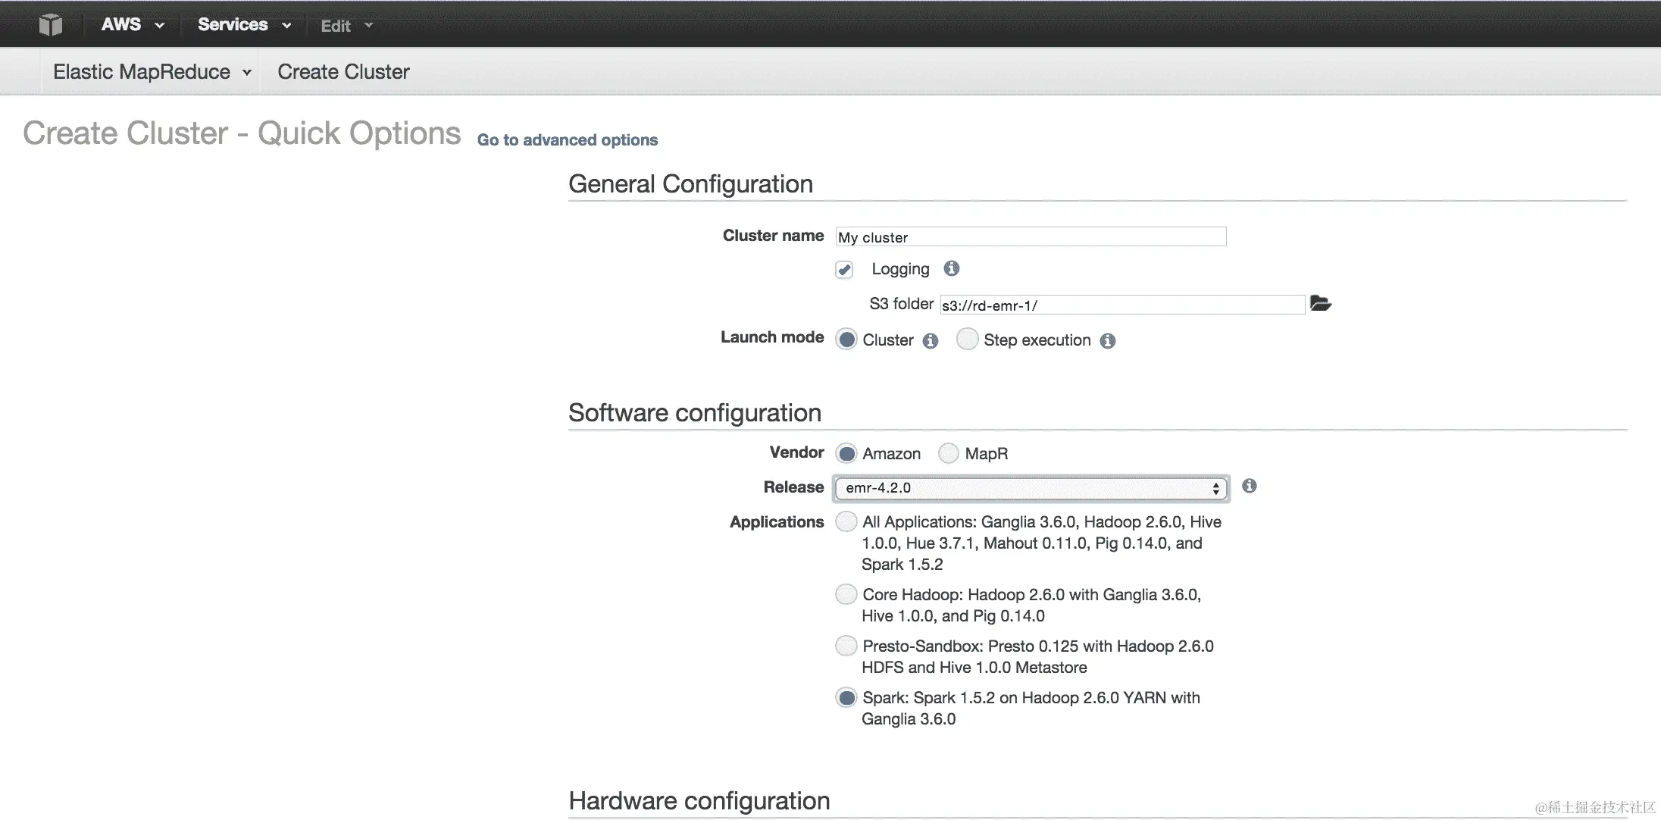
Task: Click the Create Cluster breadcrumb
Action: [x=343, y=72]
